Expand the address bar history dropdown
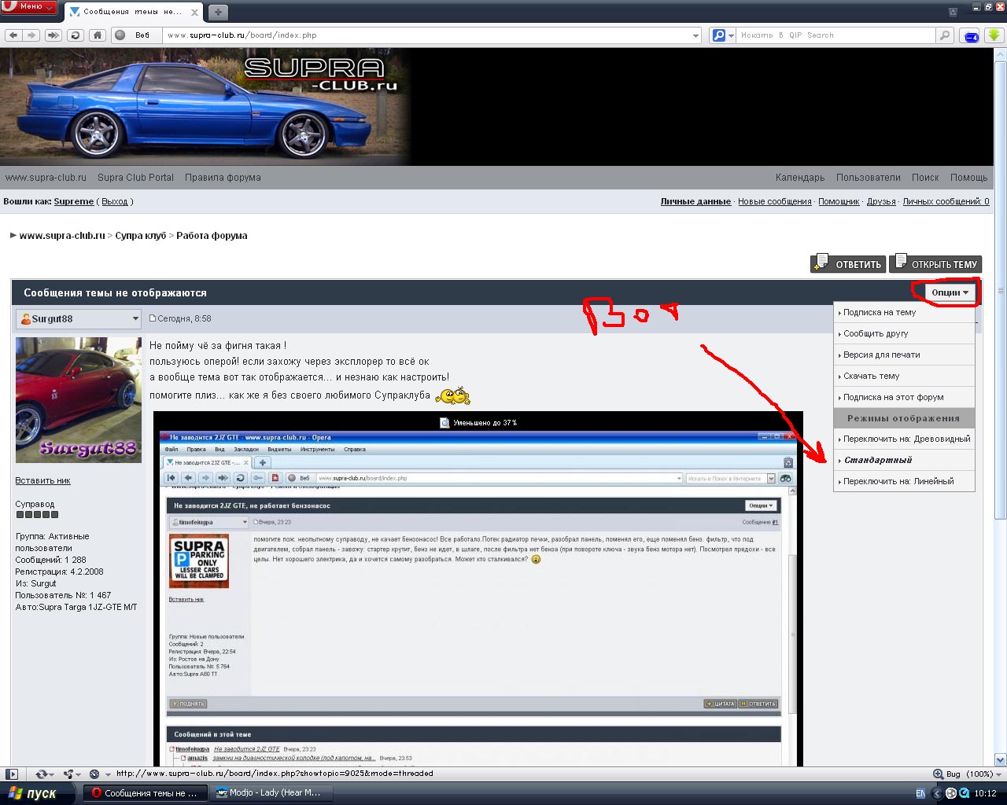1007x805 pixels. point(695,35)
